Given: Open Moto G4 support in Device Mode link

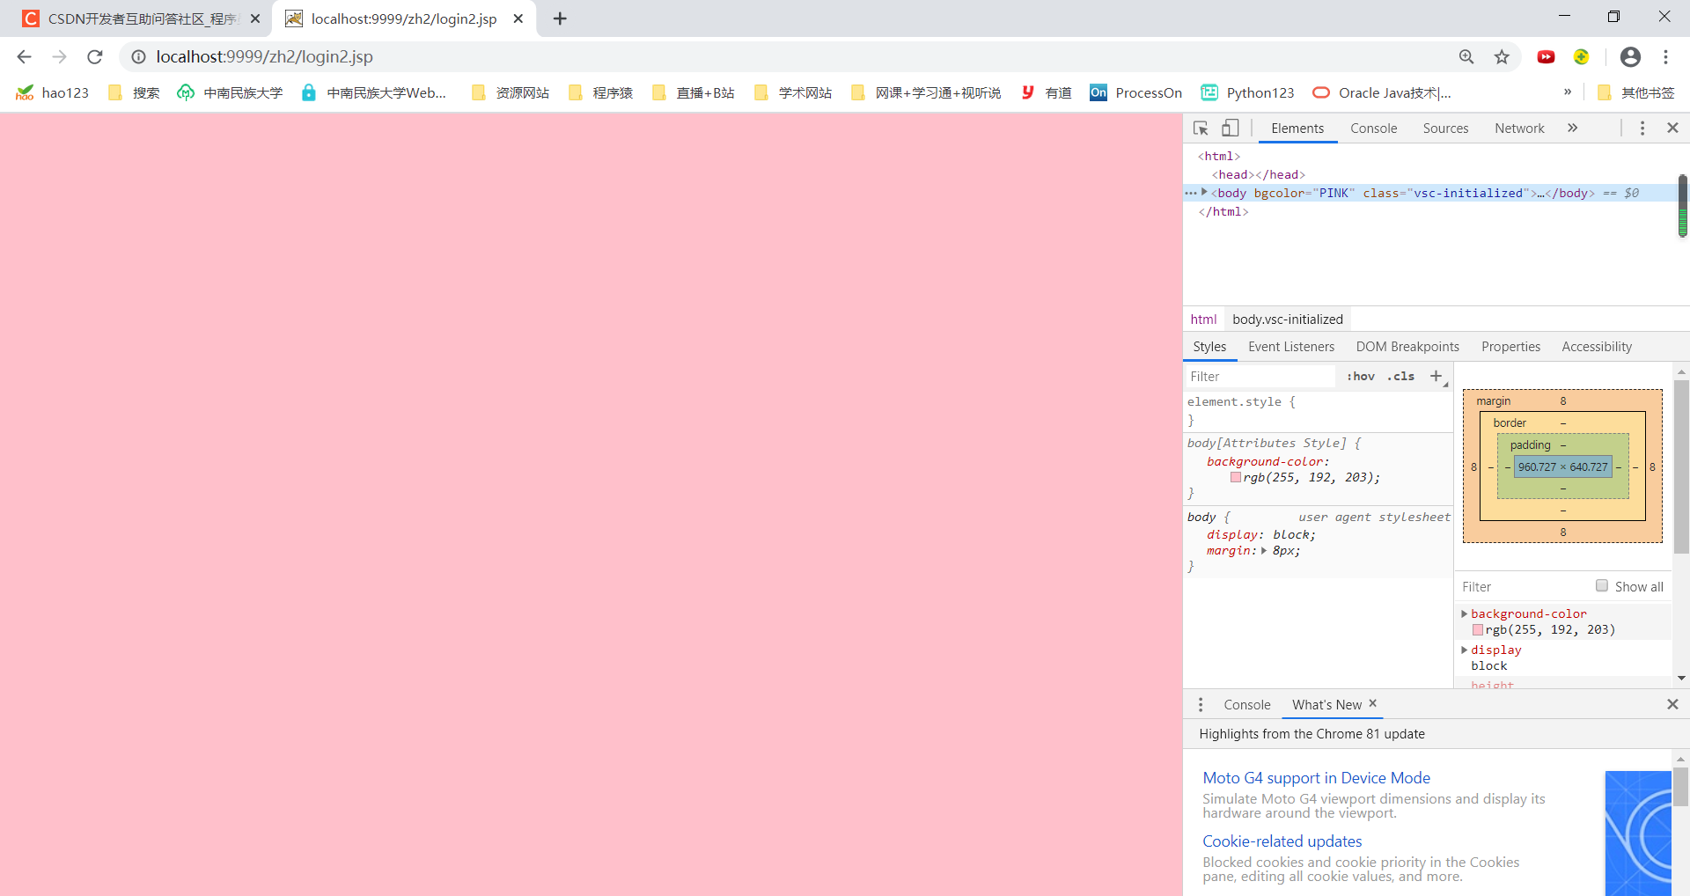Looking at the screenshot, I should [1317, 778].
